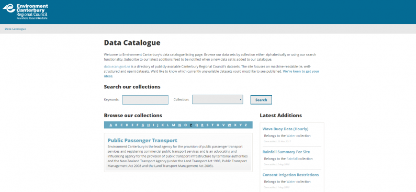416x192 pixels.
Task: Browse collections starting with B
Action: (116, 125)
